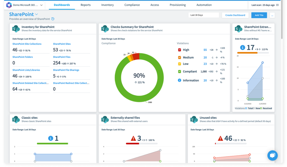Image resolution: width=287 pixels, height=167 pixels.
Task: Open the SharePoint Redirect Site Collections link
Action: click(x=71, y=83)
